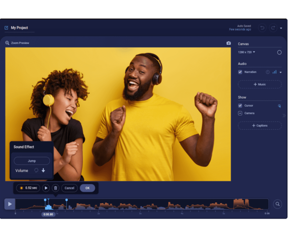The image size is (289, 237).
Task: Click the Cancel button
Action: [x=70, y=188]
